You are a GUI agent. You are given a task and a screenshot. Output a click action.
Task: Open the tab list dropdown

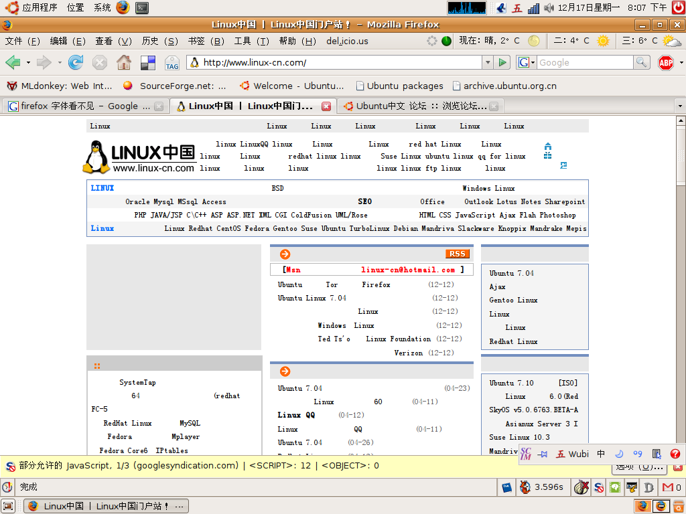[680, 106]
